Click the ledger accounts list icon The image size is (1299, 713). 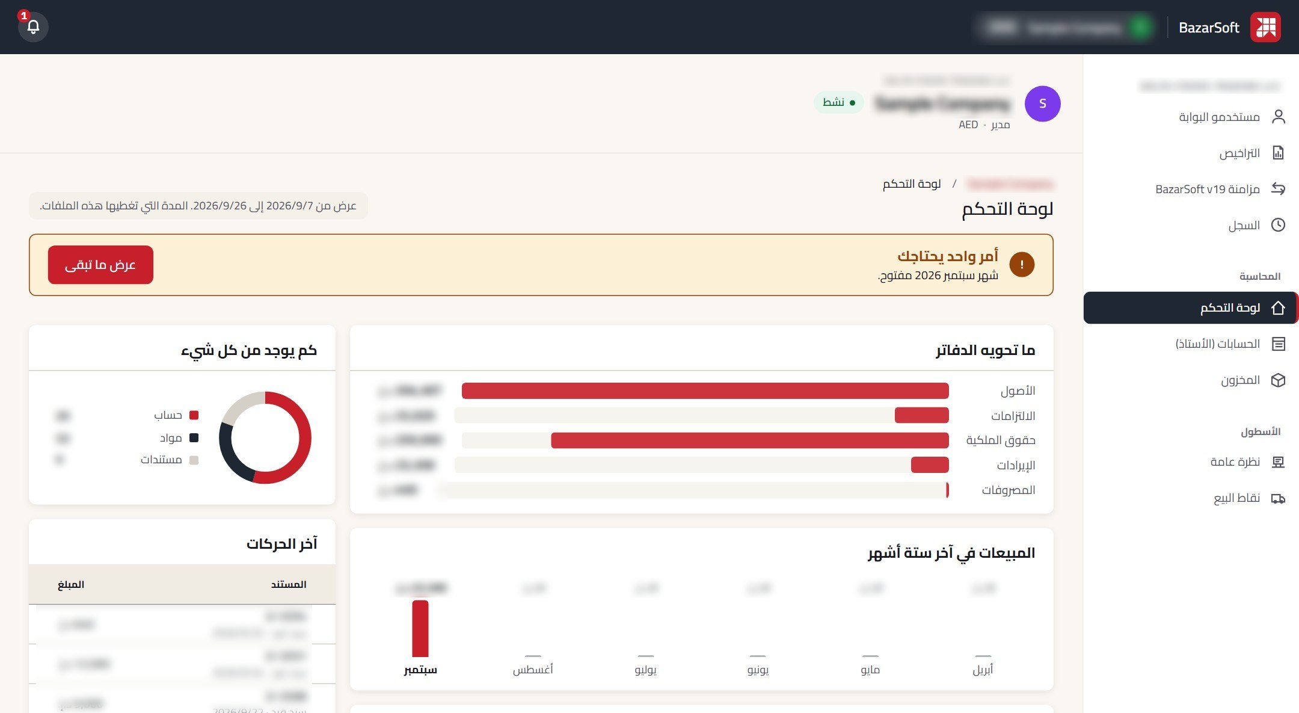1278,344
